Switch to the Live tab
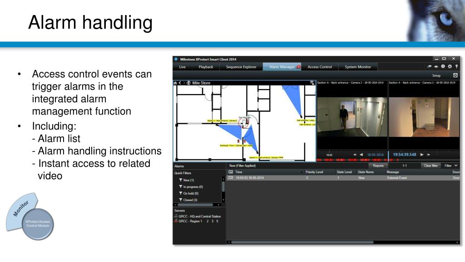This screenshot has height=262, width=465. pyautogui.click(x=183, y=67)
